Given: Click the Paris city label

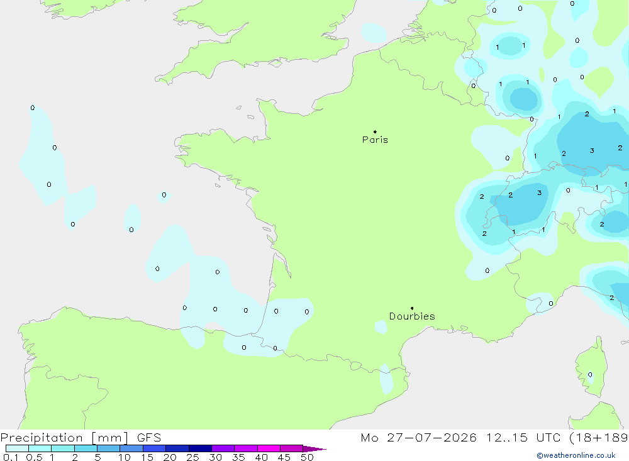Looking at the screenshot, I should point(375,140).
